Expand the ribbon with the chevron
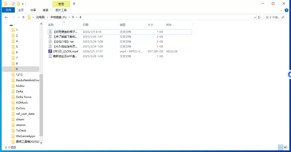Image resolution: width=291 pixels, height=152 pixels. click(281, 10)
